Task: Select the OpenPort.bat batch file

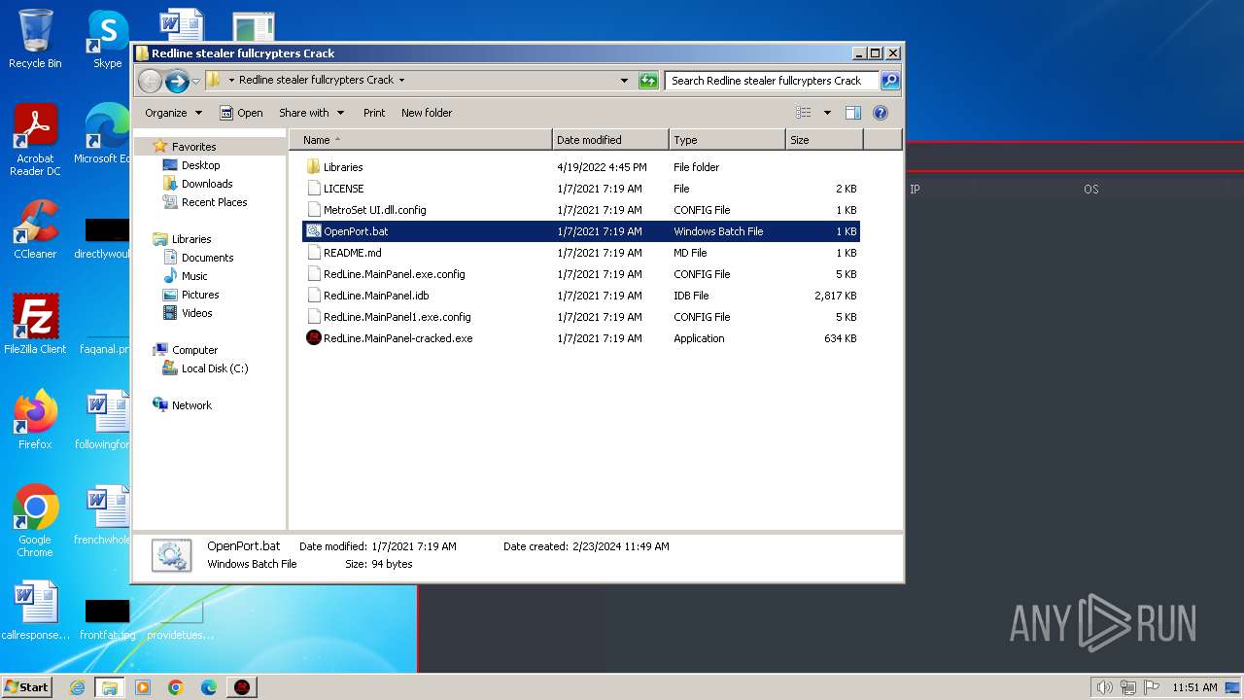Action: point(581,231)
